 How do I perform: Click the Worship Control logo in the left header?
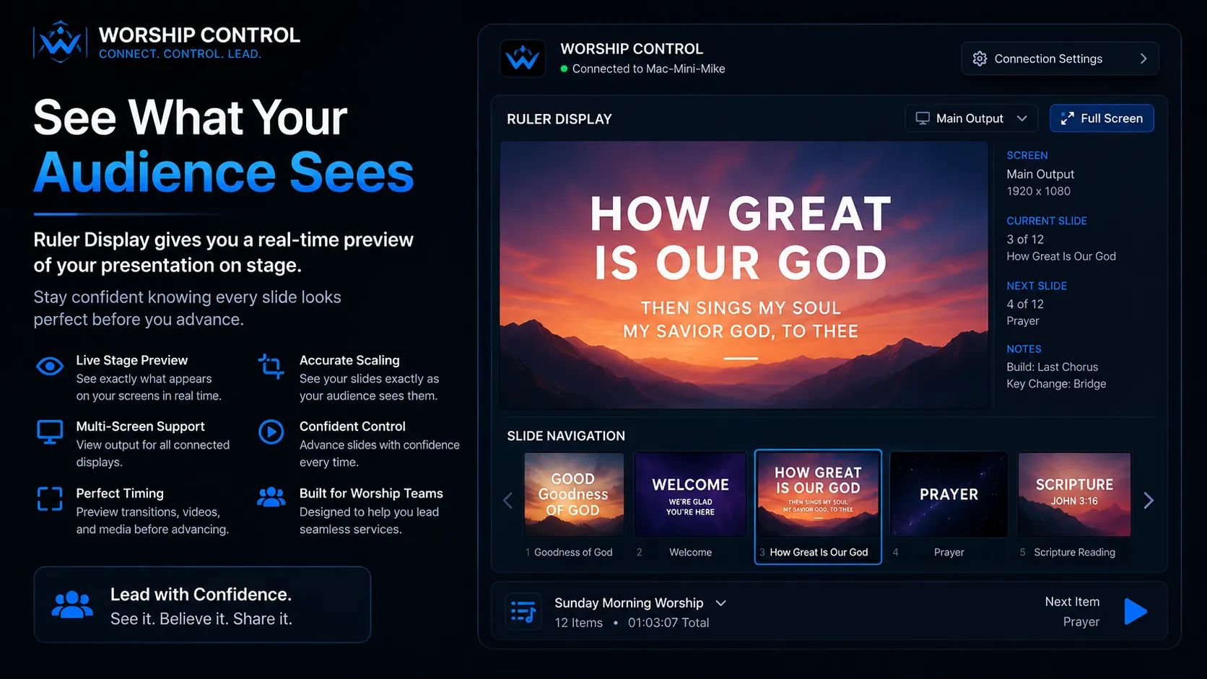(x=61, y=42)
